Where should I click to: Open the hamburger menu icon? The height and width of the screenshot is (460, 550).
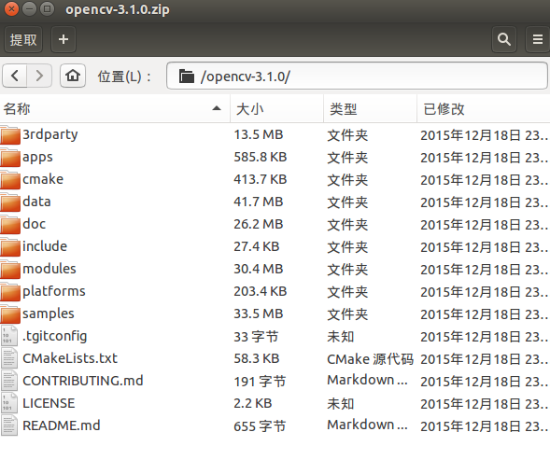[x=537, y=39]
